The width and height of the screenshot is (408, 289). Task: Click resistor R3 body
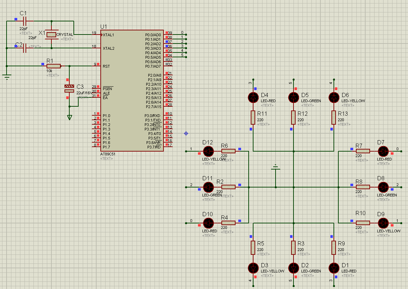click(293, 248)
